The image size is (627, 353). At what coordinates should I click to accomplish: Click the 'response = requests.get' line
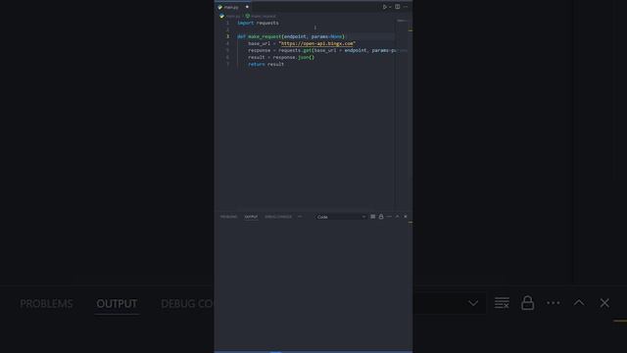click(322, 50)
